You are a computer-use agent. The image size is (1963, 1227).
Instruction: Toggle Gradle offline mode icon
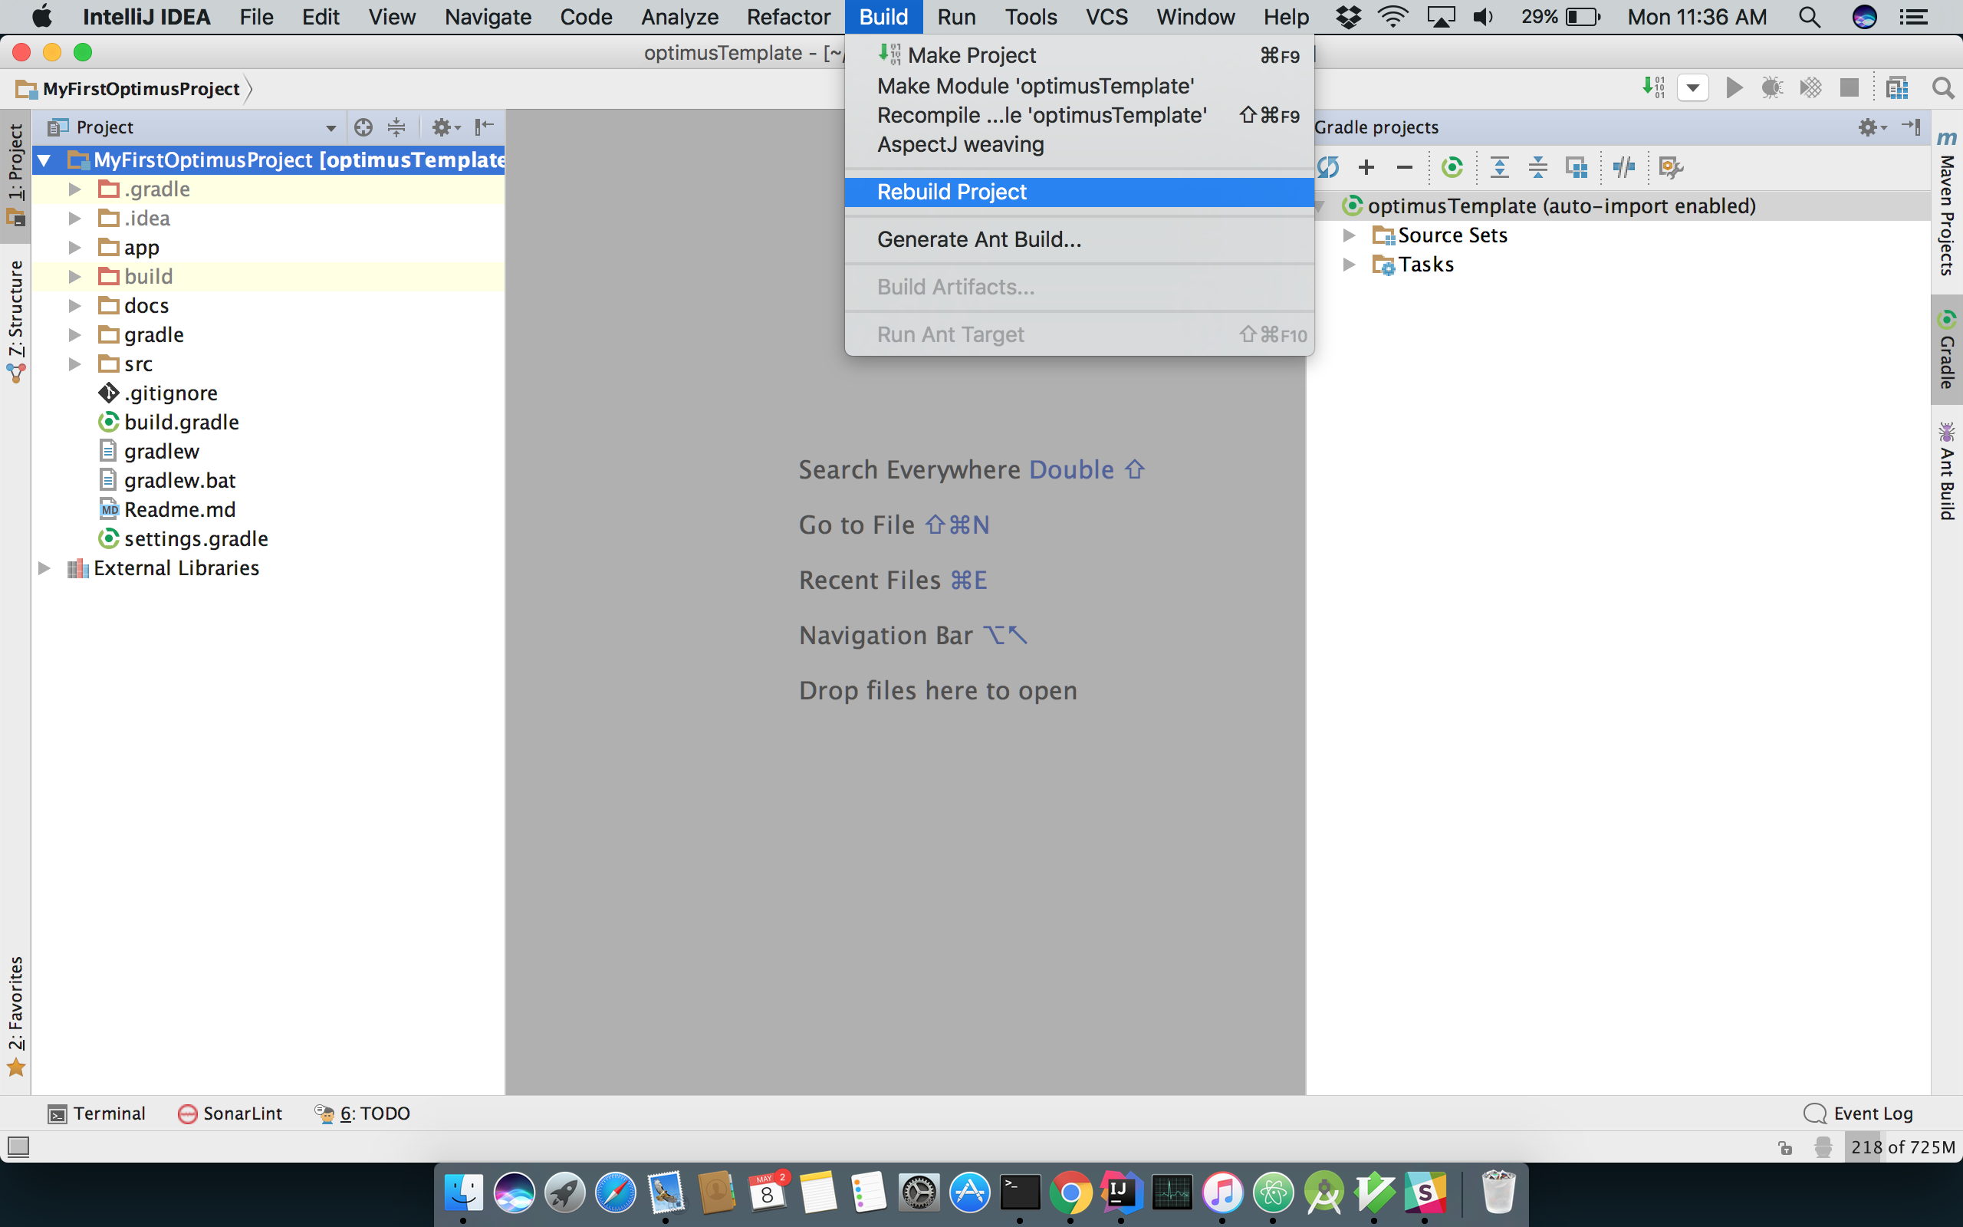point(1623,168)
